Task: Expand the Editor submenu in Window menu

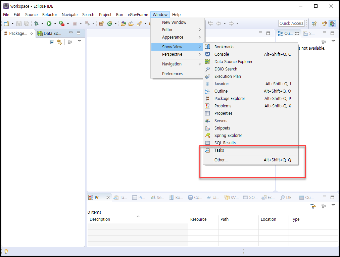Action: click(x=178, y=30)
